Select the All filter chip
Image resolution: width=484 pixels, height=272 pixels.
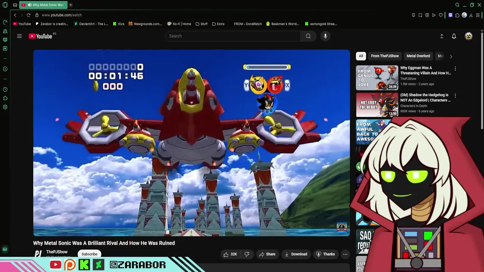click(x=361, y=56)
